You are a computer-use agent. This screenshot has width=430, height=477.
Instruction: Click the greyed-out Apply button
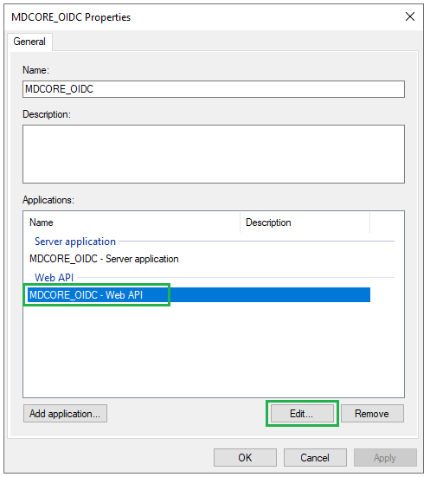(x=385, y=458)
